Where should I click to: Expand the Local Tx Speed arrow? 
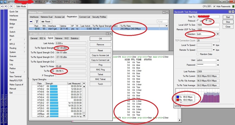coord(214,45)
